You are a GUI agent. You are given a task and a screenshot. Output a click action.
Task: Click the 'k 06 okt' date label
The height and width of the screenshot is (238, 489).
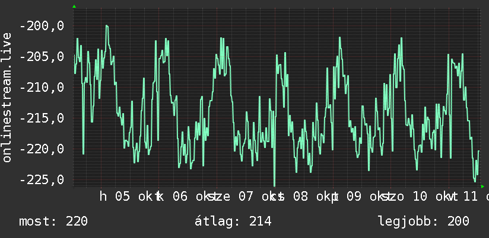point(188,197)
